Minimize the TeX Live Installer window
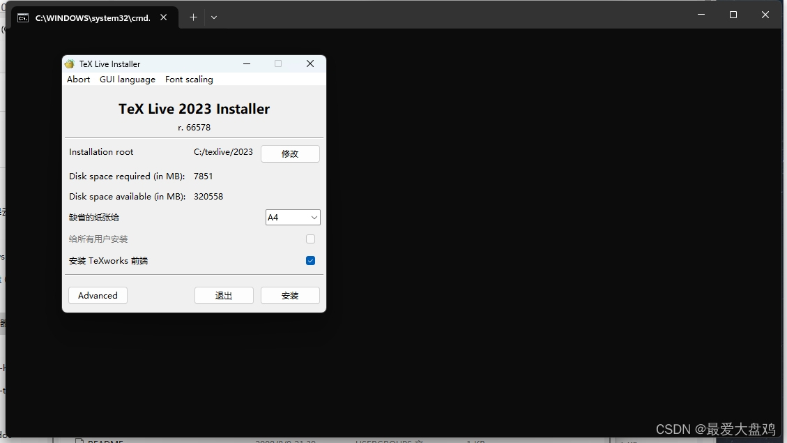Screen dimensions: 787x443 [x=247, y=63]
